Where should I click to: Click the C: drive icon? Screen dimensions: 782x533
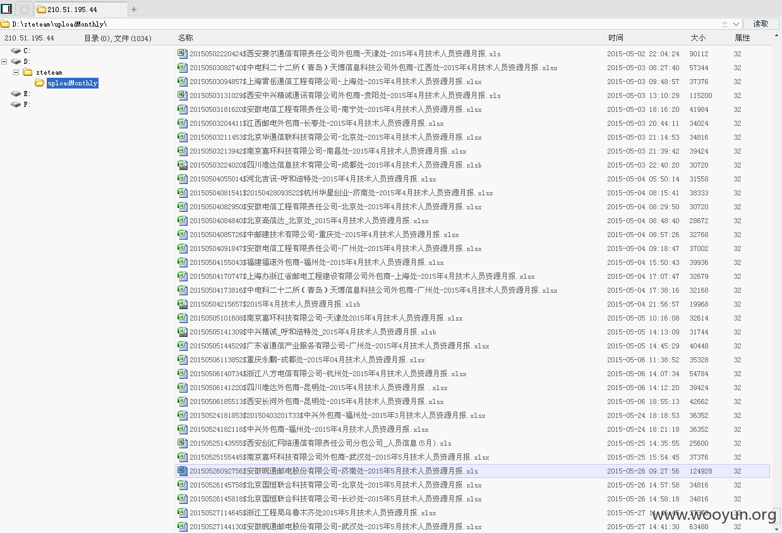(x=16, y=51)
